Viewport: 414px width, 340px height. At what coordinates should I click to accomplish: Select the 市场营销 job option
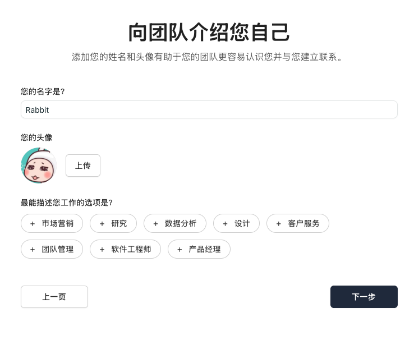pyautogui.click(x=57, y=223)
